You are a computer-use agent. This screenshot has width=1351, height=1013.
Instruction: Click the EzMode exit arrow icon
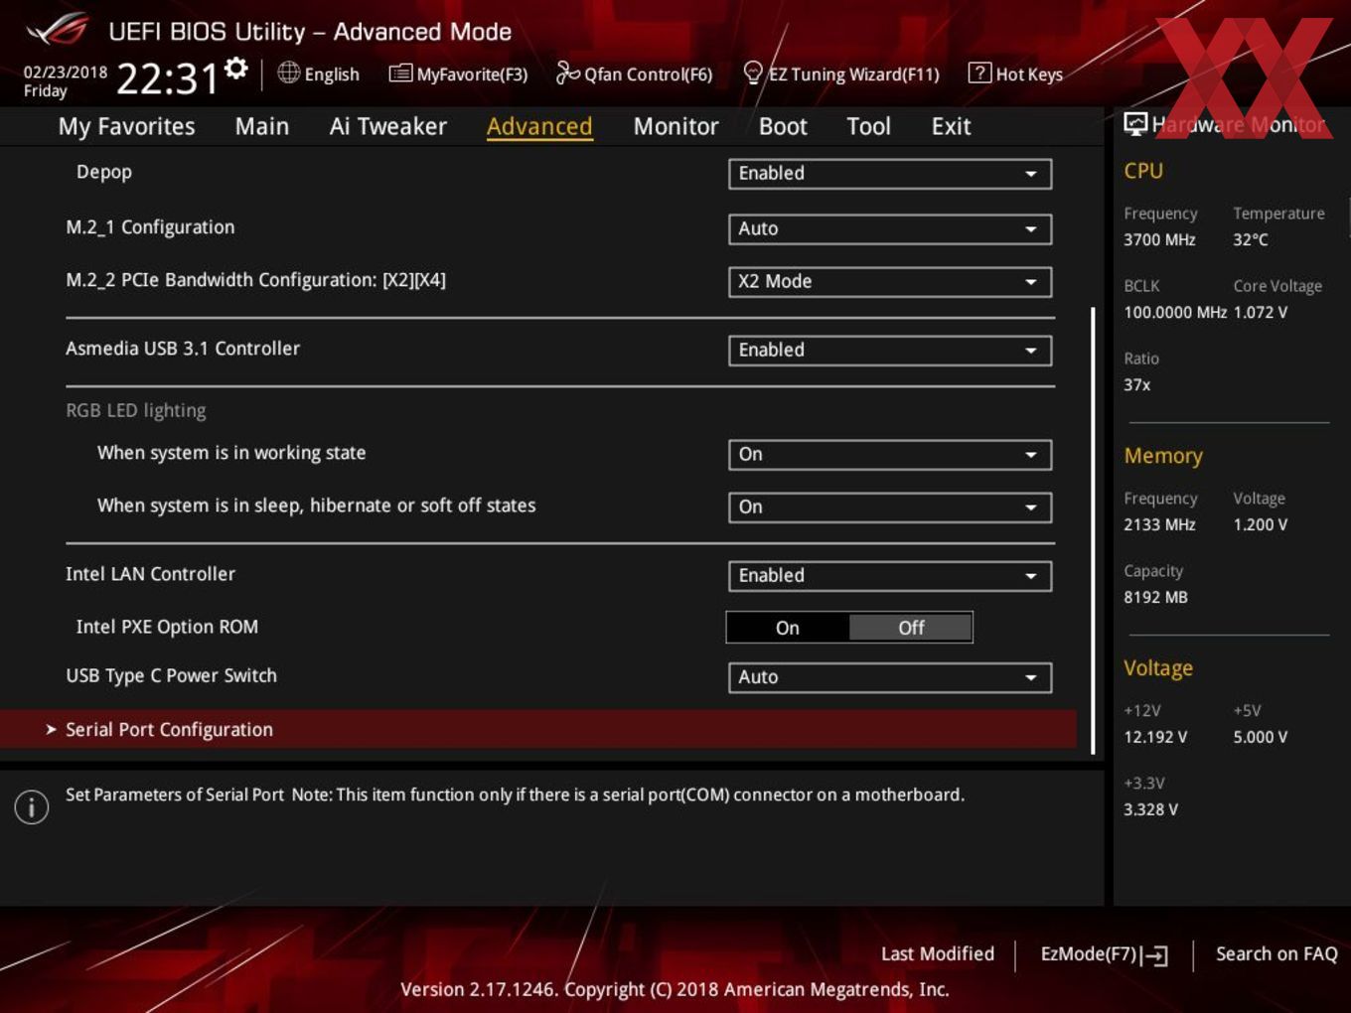[x=1154, y=955]
